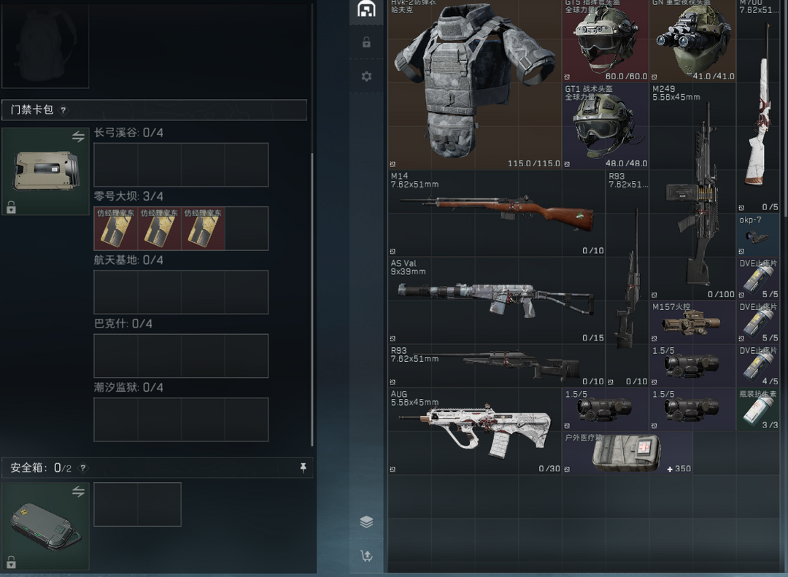Select the GN heavy night-vision helmet
This screenshot has height=577, width=788.
[x=692, y=41]
